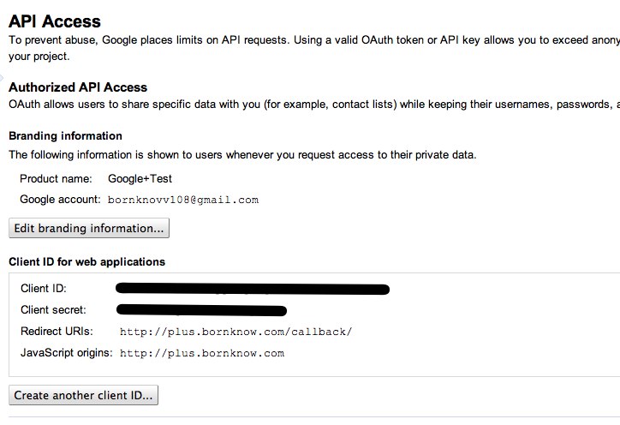Click the sentence about information shown to users

coord(242,155)
